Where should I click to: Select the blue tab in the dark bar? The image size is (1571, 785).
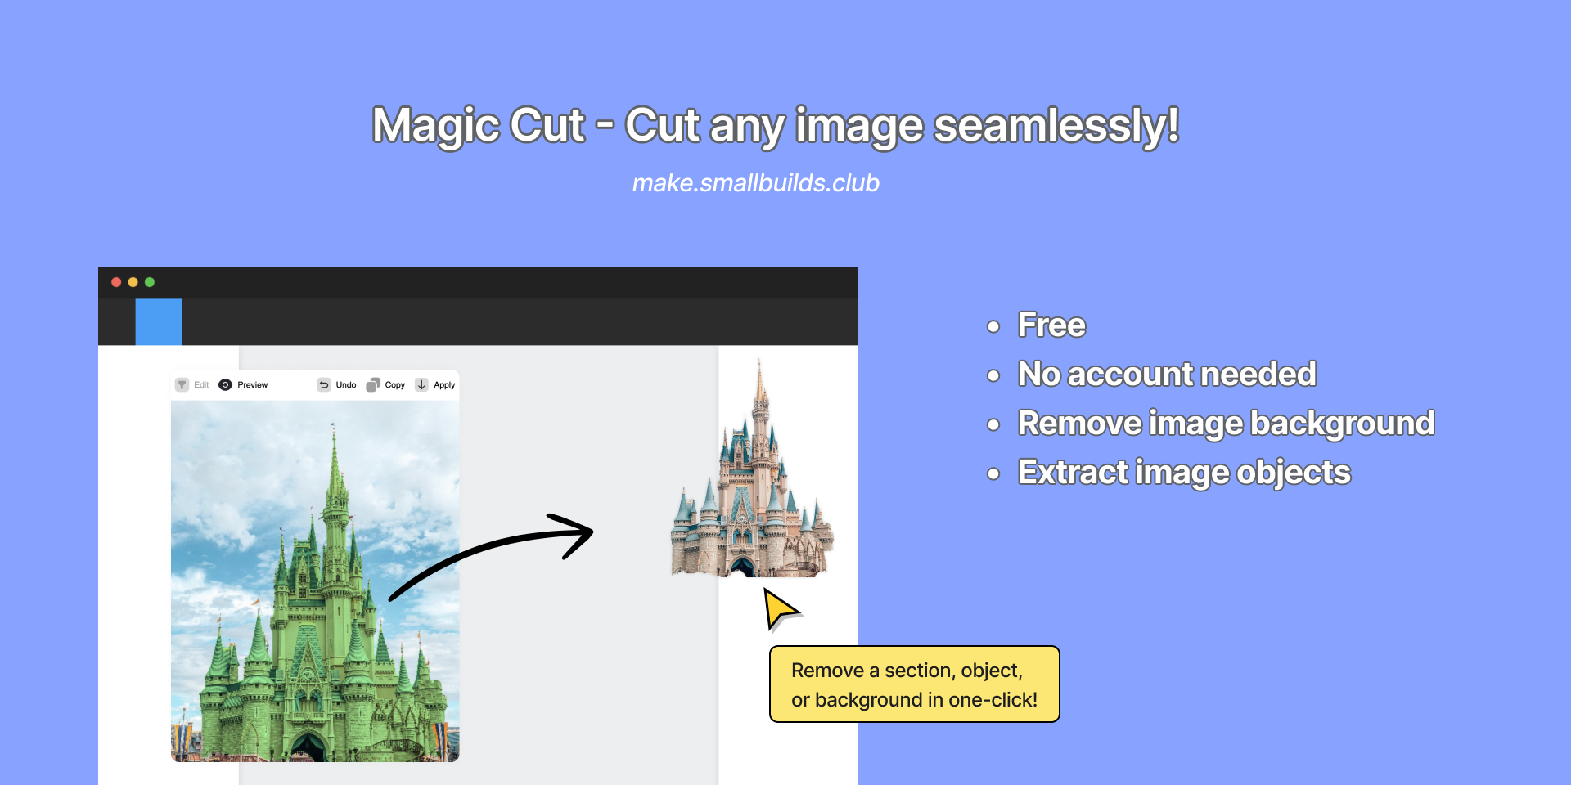(x=159, y=322)
